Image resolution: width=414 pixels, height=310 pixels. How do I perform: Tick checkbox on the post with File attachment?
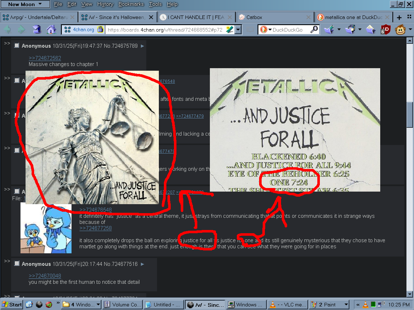click(17, 191)
